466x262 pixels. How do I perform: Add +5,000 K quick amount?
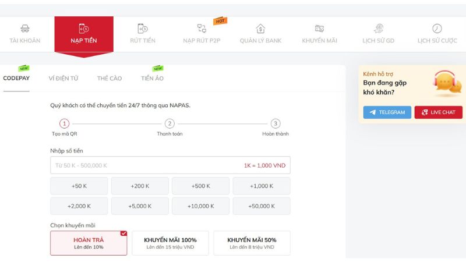140,206
